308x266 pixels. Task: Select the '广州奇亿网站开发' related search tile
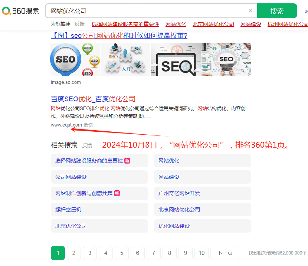[202, 193]
